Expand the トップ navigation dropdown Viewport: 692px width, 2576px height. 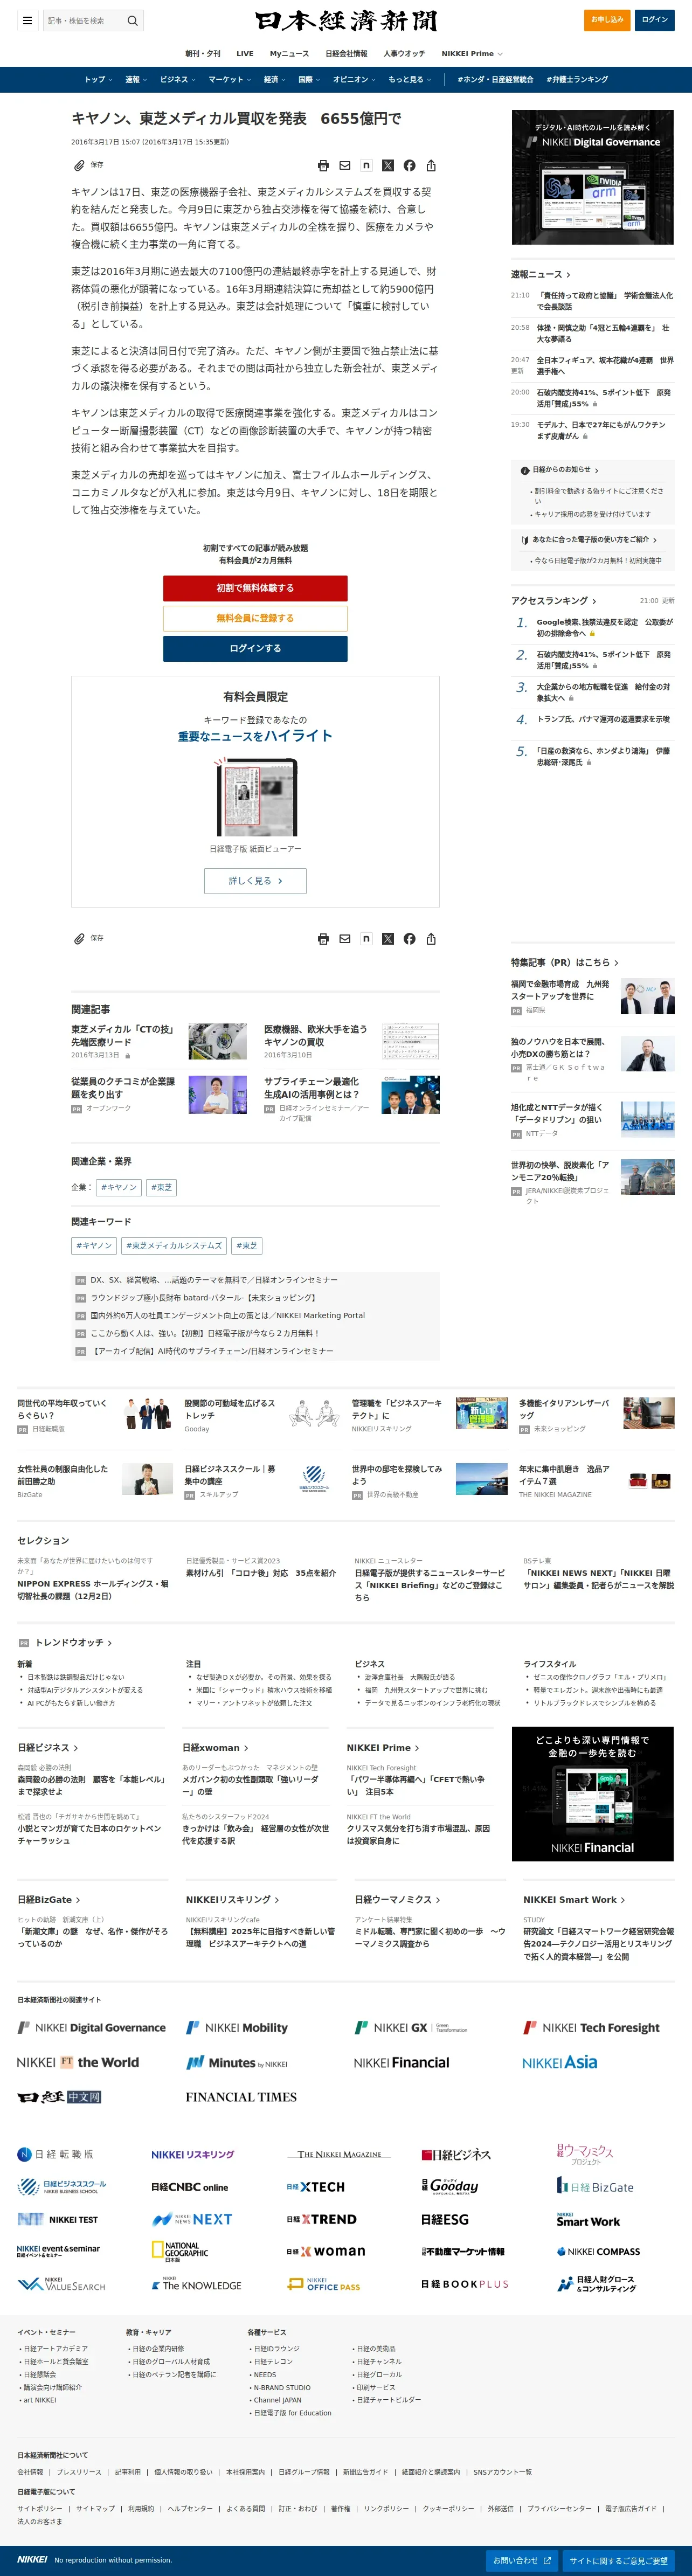(98, 80)
